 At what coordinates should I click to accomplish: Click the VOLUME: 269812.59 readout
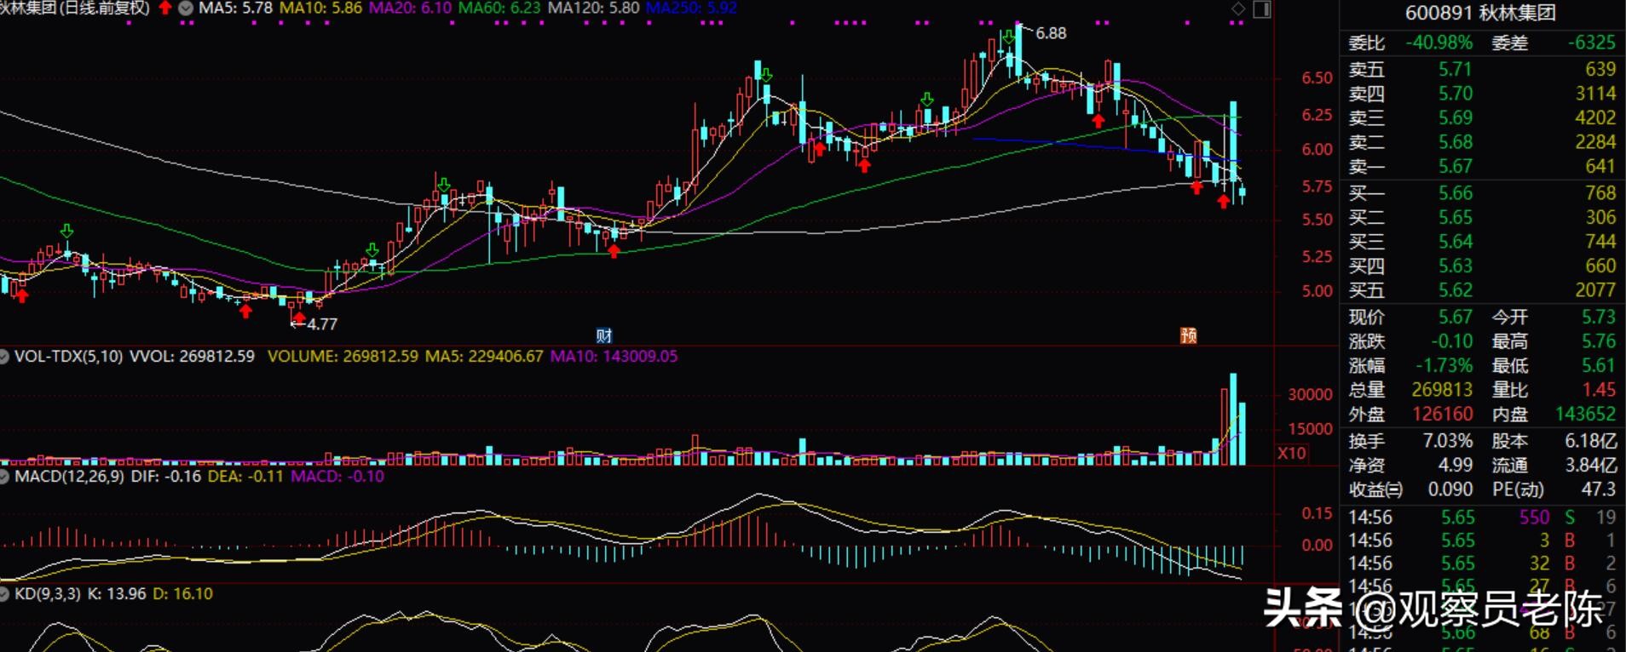click(343, 357)
